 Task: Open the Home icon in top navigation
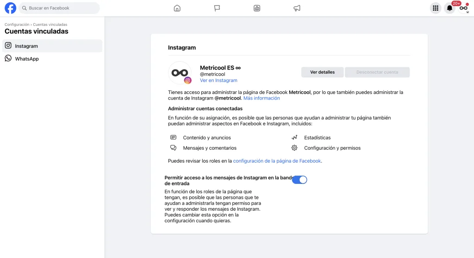pos(177,8)
